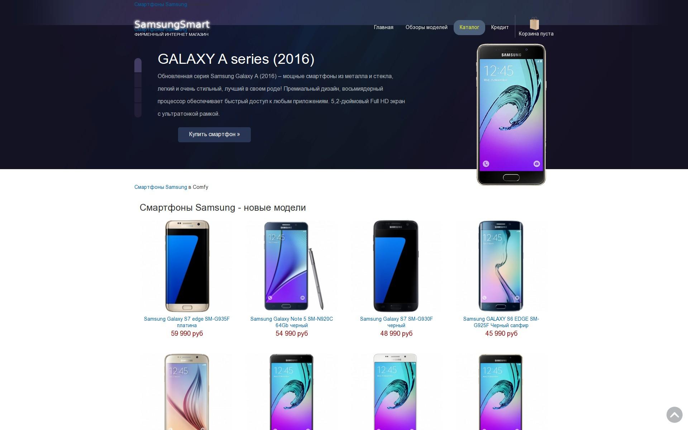
Task: Follow the Смартфоны Samsung в Comfy link
Action: pos(161,187)
